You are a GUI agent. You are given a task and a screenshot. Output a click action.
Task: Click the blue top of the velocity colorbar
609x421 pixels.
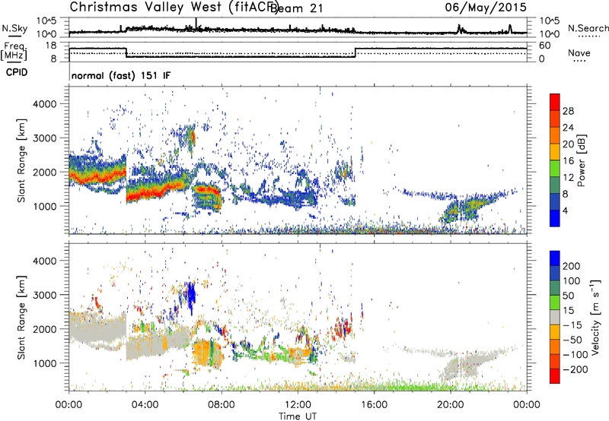point(555,258)
